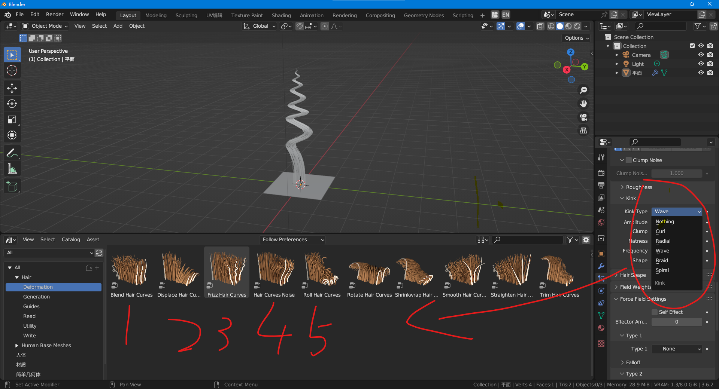This screenshot has height=389, width=719.
Task: Open the Global transform orientation dropdown
Action: point(260,26)
